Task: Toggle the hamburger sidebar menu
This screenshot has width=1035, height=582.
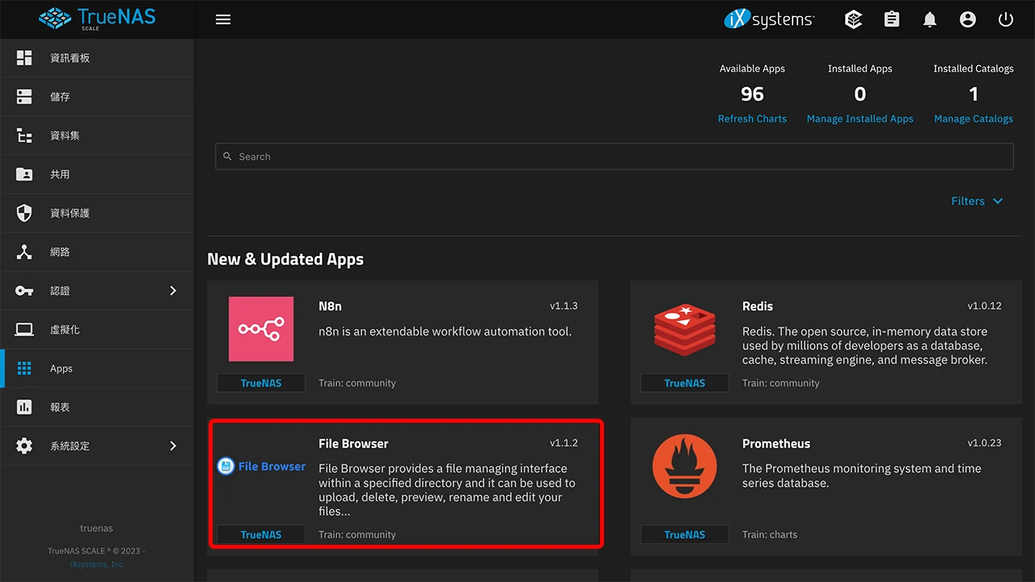Action: tap(223, 19)
